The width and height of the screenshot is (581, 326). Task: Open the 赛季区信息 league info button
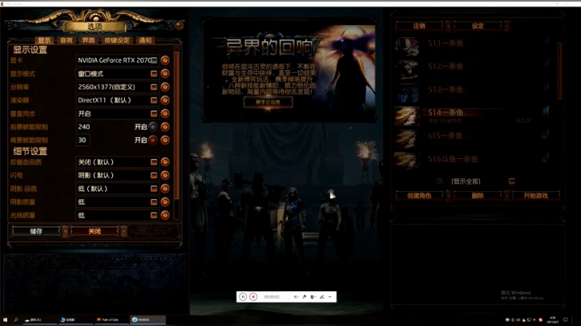pyautogui.click(x=268, y=102)
